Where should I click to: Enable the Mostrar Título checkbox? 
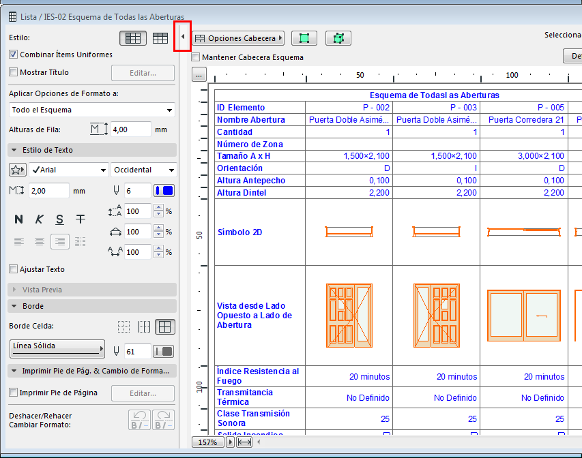[x=13, y=72]
